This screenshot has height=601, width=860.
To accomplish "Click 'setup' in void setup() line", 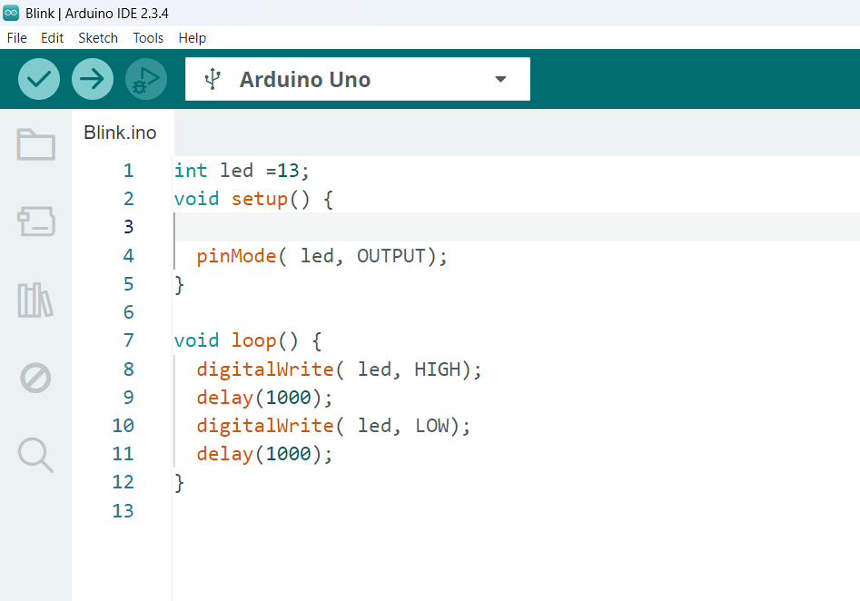I will coord(260,199).
